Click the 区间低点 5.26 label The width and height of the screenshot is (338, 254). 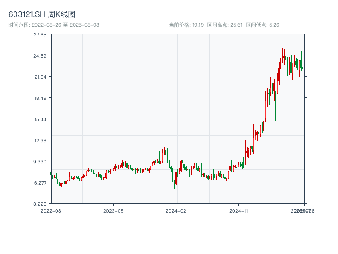click(263, 25)
